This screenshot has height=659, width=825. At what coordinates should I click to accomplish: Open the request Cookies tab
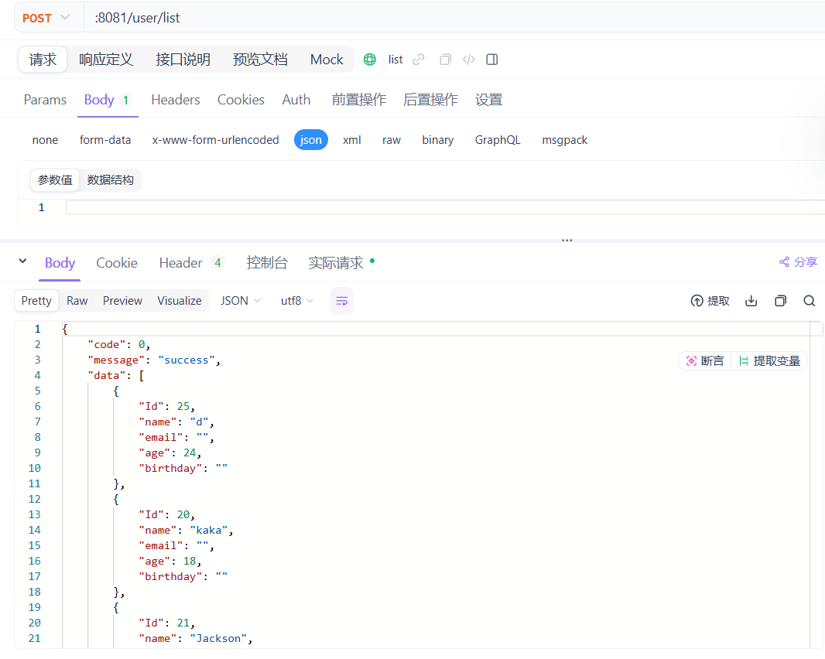pos(241,100)
